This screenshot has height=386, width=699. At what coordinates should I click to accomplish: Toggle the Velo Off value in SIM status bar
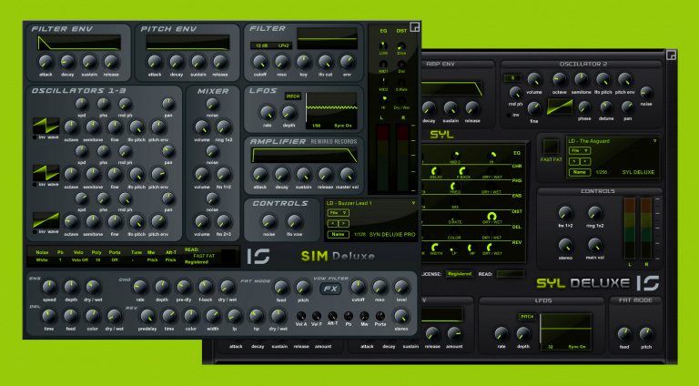pyautogui.click(x=80, y=259)
